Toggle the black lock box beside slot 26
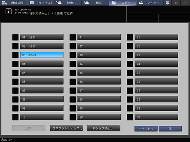Viewport: 190px width, 142px height. pos(130,82)
